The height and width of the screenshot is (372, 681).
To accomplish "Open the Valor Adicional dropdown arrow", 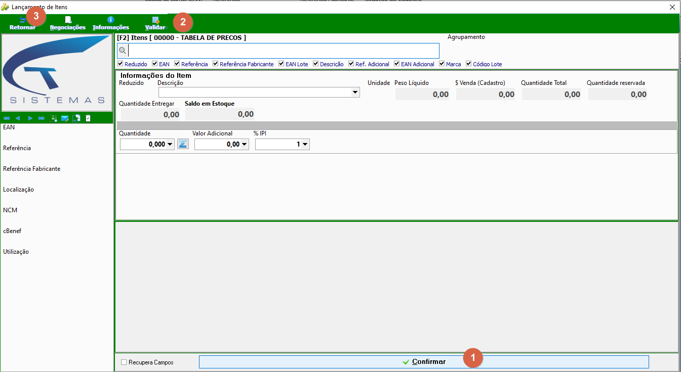I will click(245, 145).
